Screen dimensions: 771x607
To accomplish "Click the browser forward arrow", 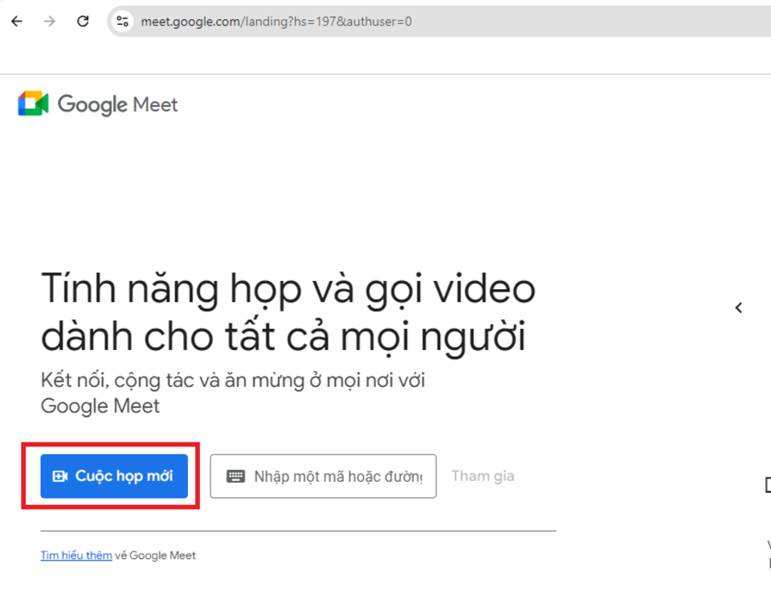I will pyautogui.click(x=50, y=22).
